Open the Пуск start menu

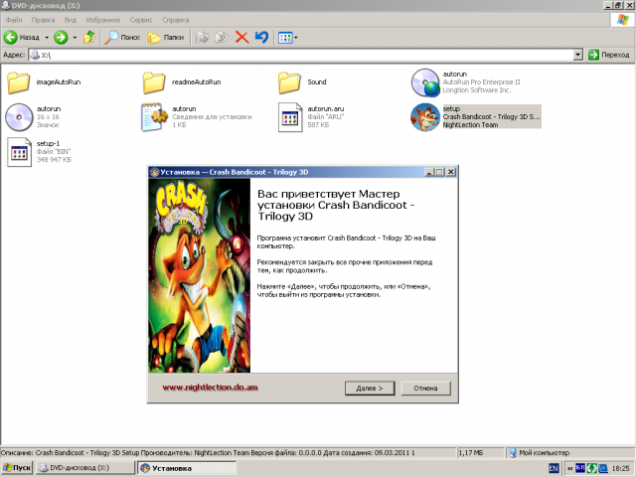point(17,468)
